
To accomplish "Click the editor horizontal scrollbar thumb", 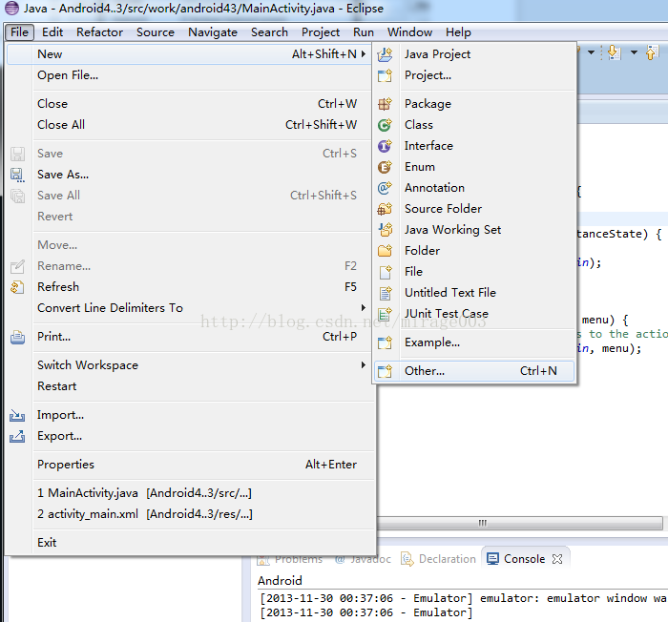I will coord(518,523).
